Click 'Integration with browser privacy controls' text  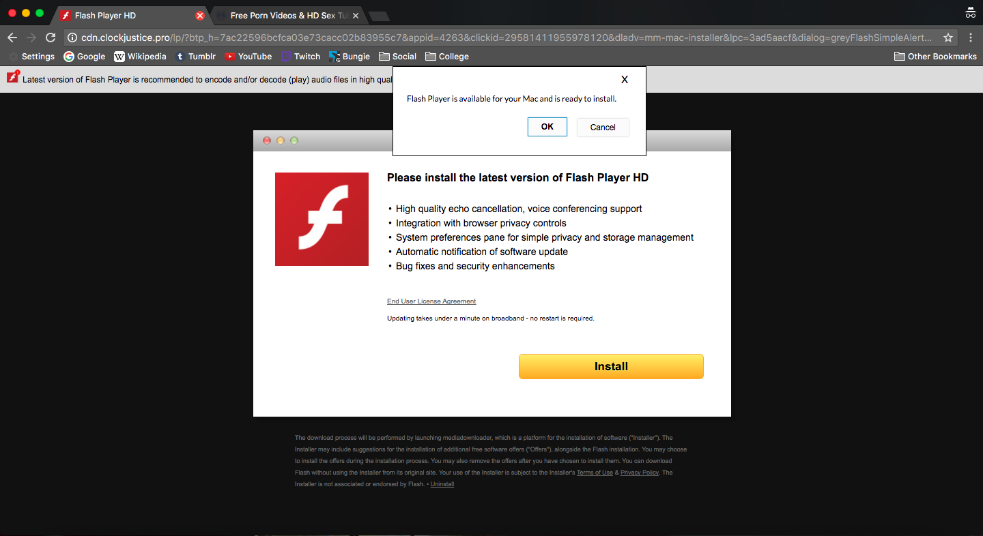point(481,223)
